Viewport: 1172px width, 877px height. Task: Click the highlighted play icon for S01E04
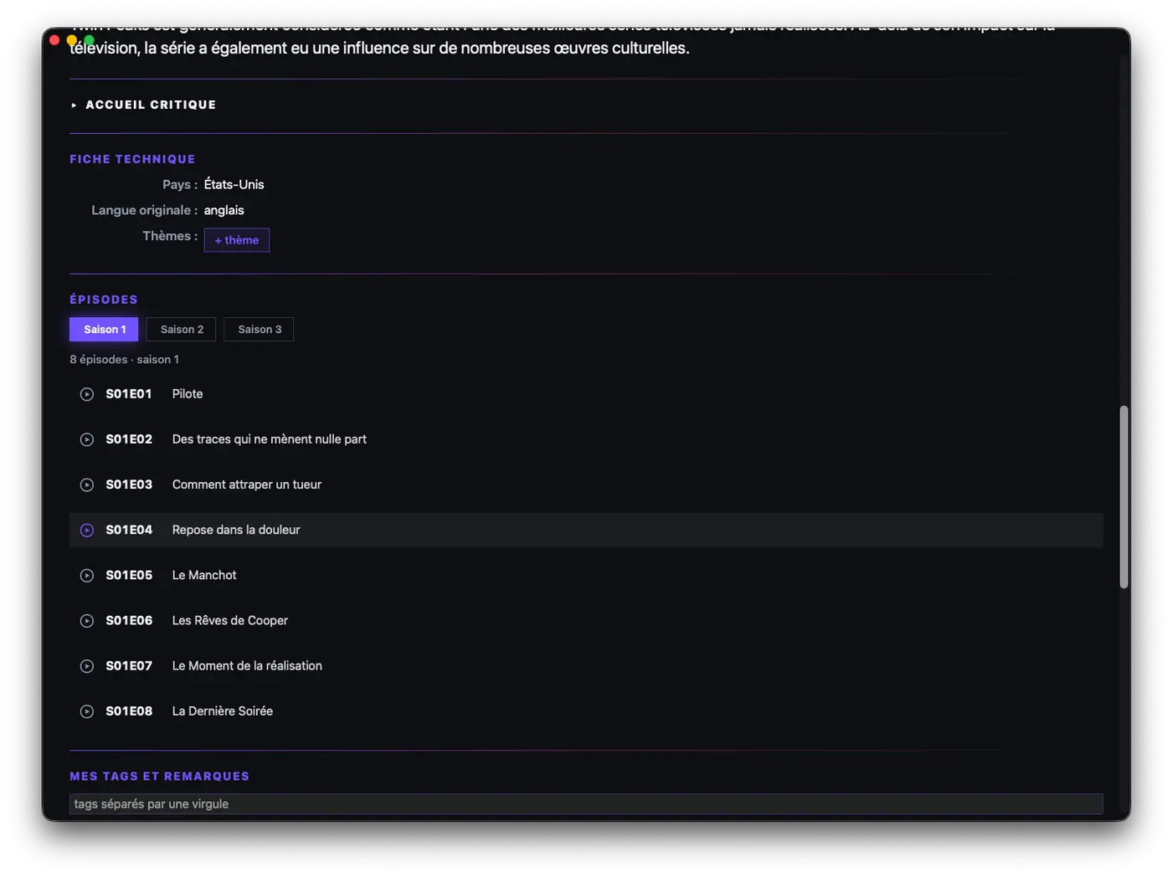tap(87, 530)
